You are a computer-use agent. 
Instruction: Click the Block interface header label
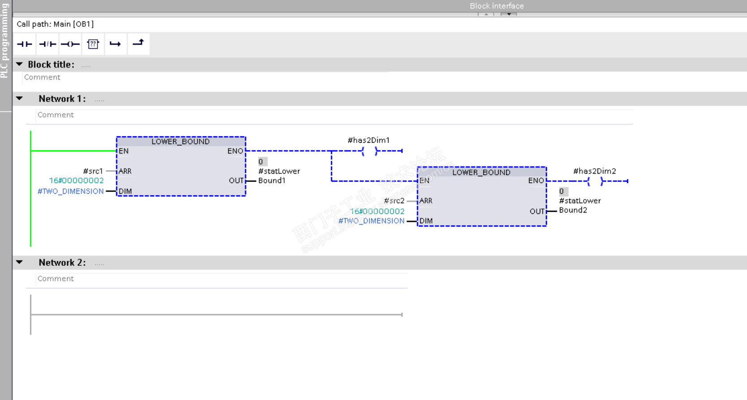click(497, 6)
